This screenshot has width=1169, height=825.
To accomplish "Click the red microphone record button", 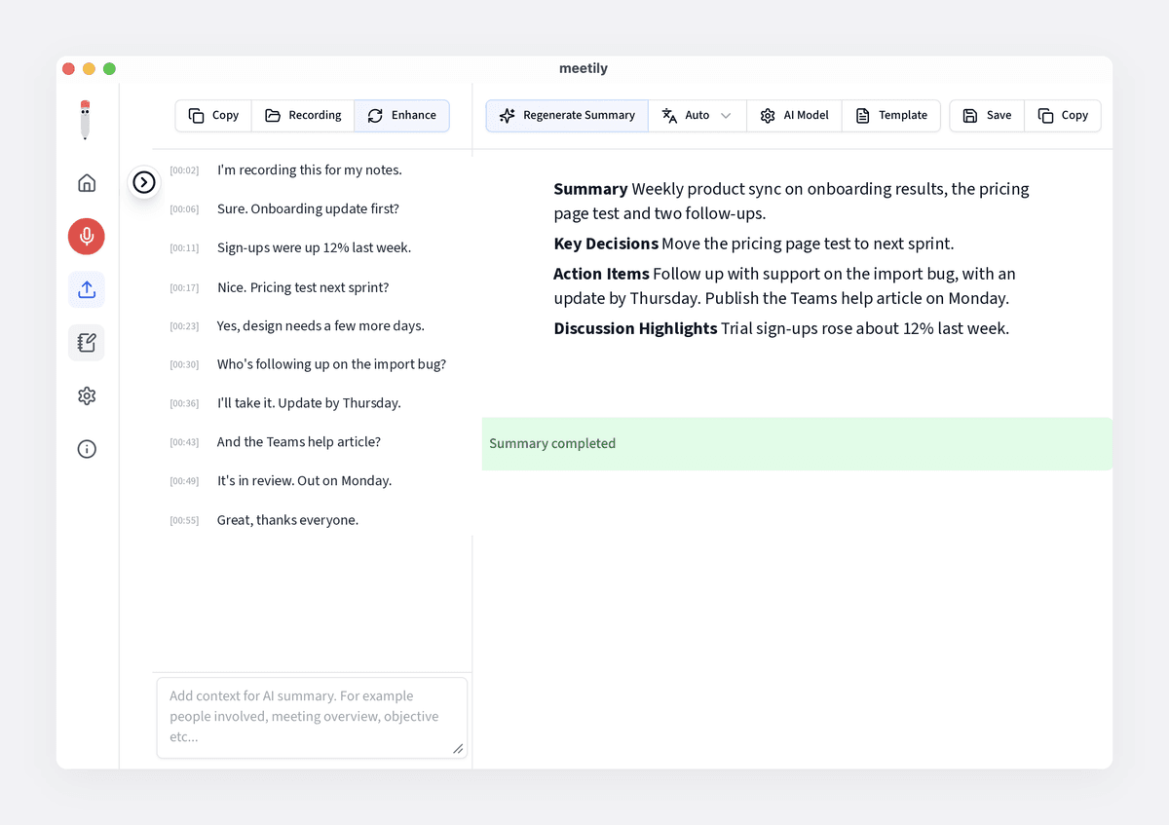I will point(87,237).
